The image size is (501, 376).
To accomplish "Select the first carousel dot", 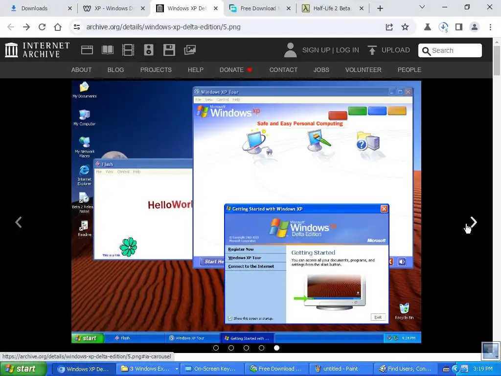I will pyautogui.click(x=216, y=348).
